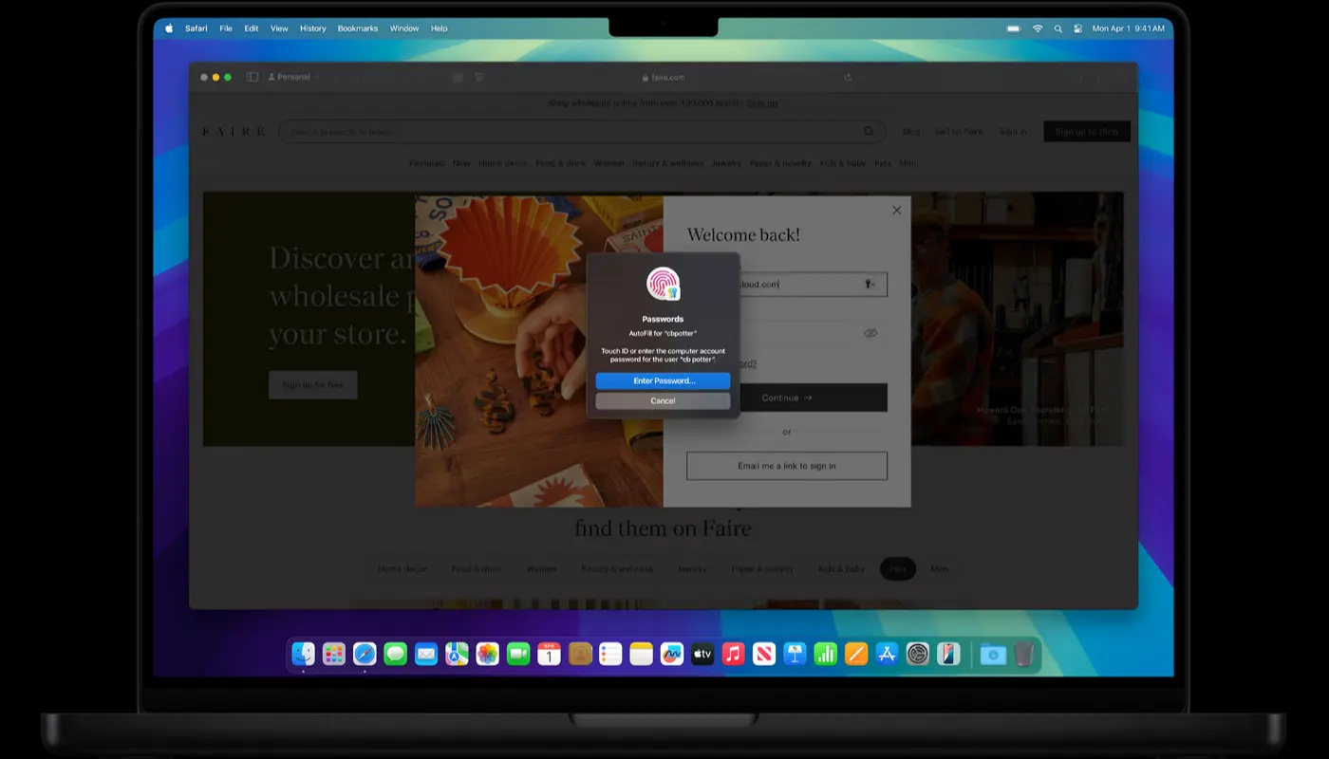
Task: Select Food & drink in top navigation
Action: 561,163
